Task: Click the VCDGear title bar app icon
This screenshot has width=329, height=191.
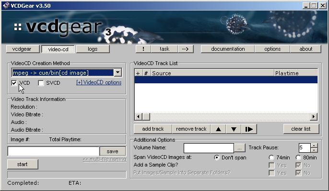Action: coord(6,5)
